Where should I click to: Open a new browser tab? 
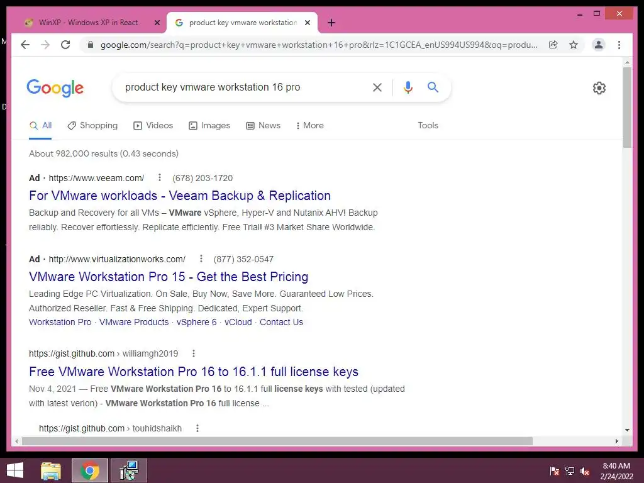pos(331,23)
